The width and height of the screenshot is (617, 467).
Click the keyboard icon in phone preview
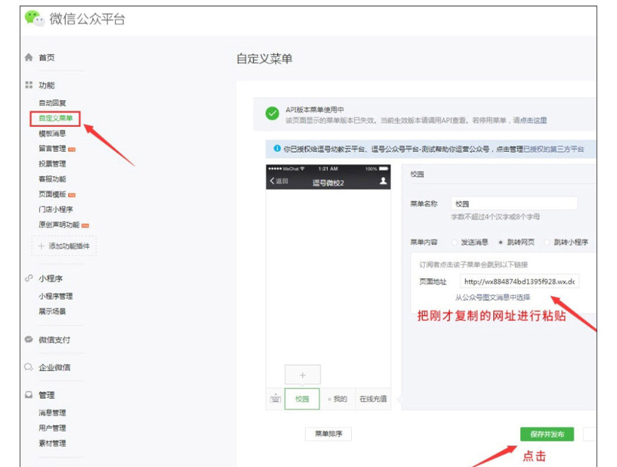tap(275, 398)
